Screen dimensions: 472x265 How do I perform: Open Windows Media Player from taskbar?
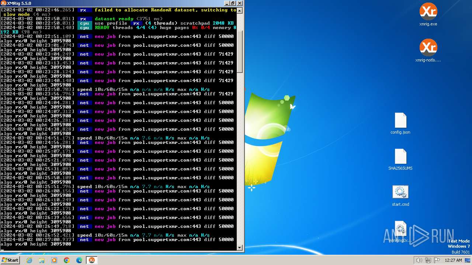tap(54, 260)
